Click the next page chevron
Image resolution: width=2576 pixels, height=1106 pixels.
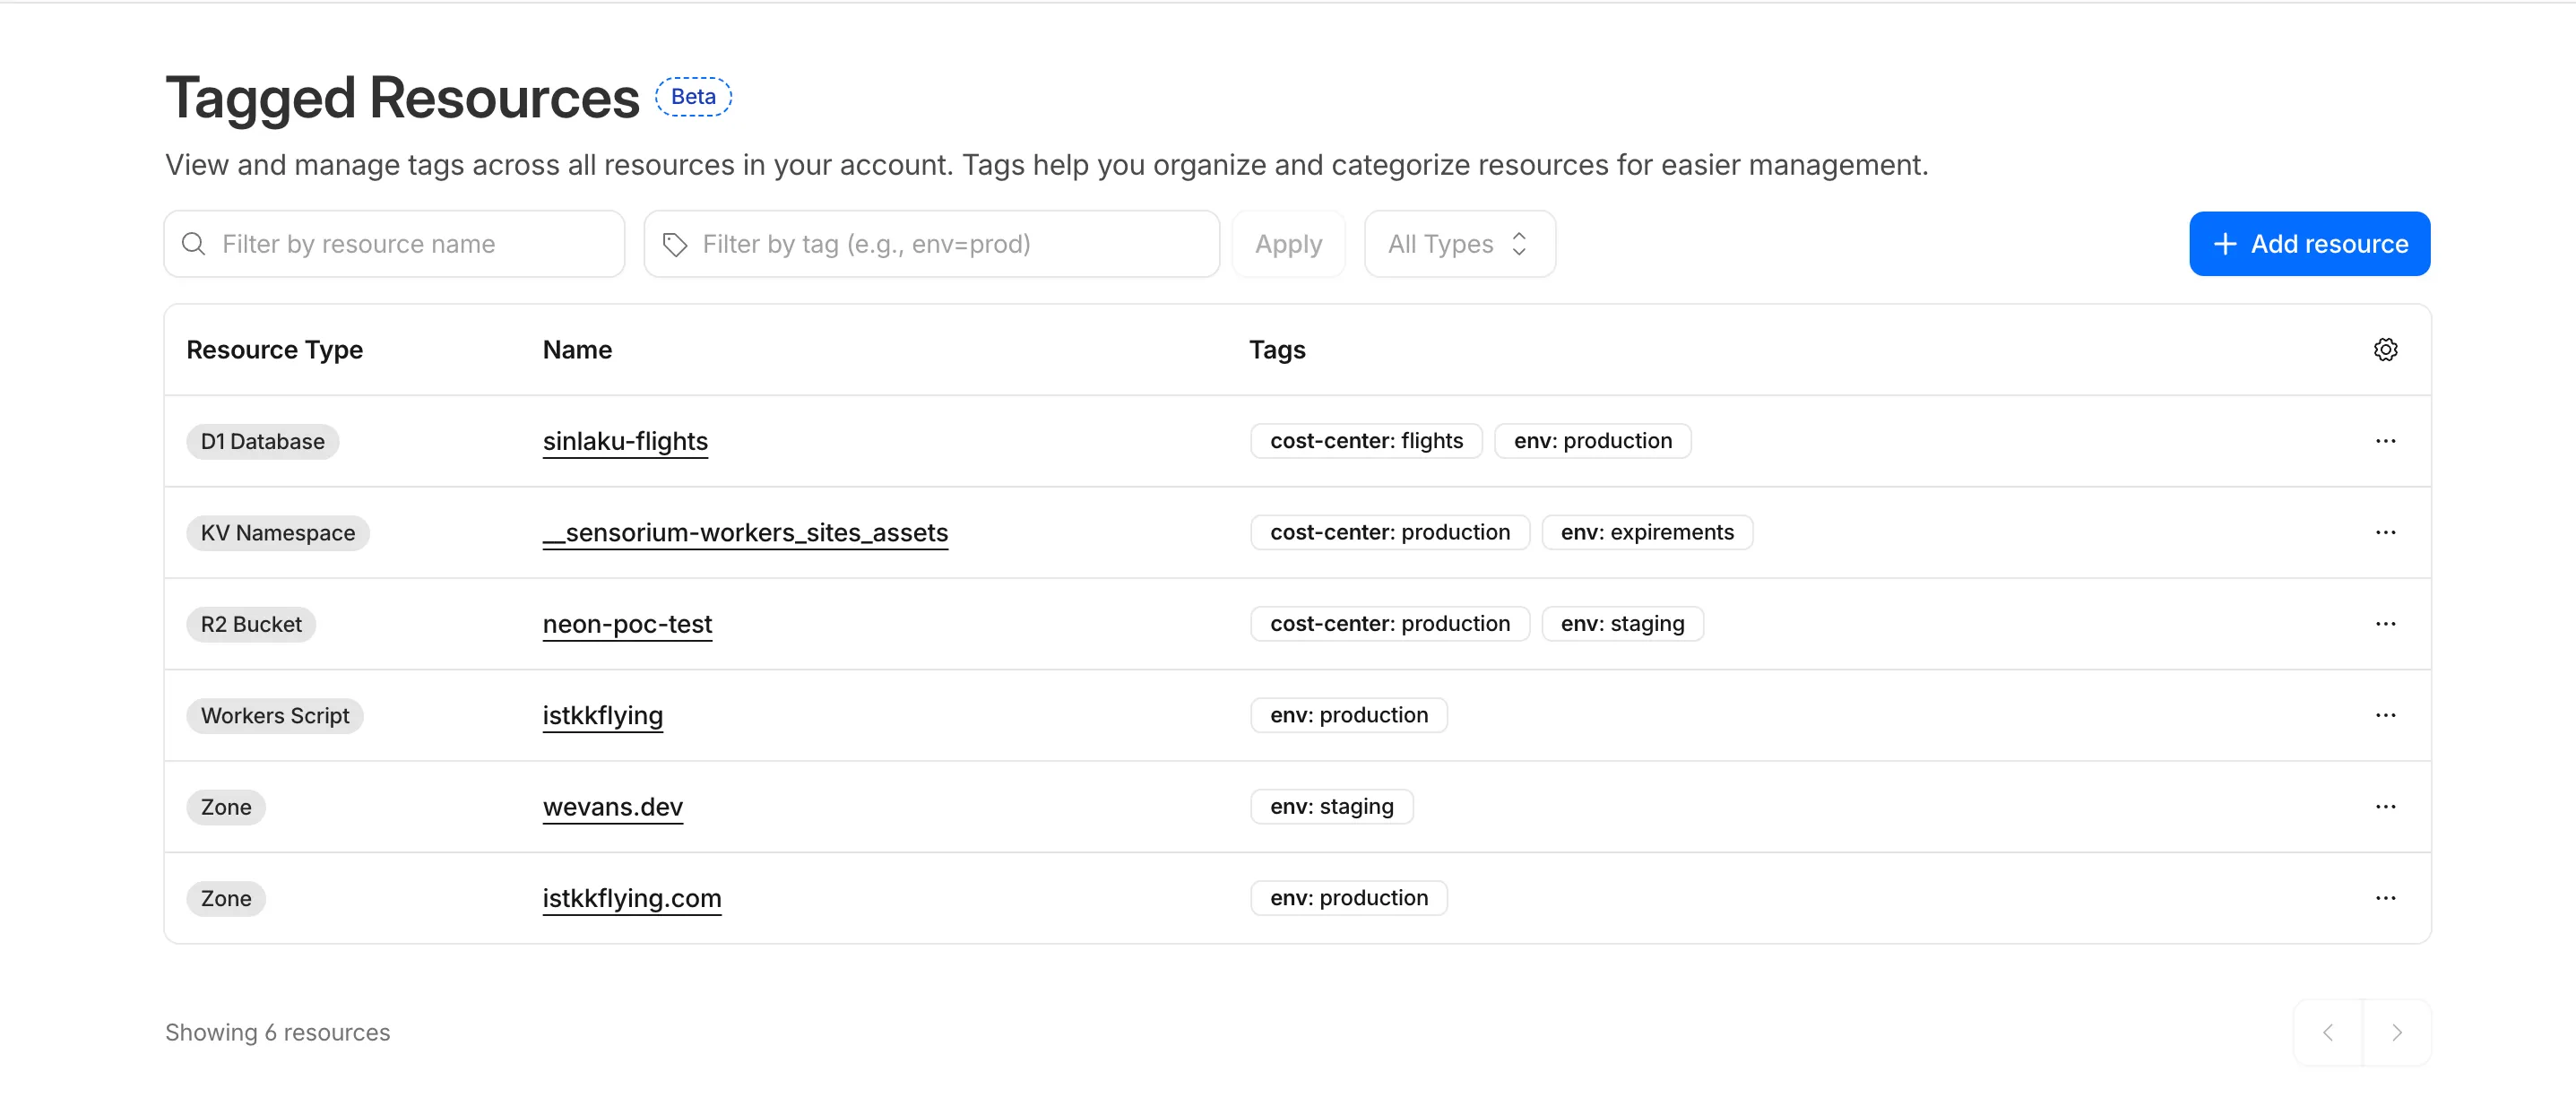pos(2397,1032)
